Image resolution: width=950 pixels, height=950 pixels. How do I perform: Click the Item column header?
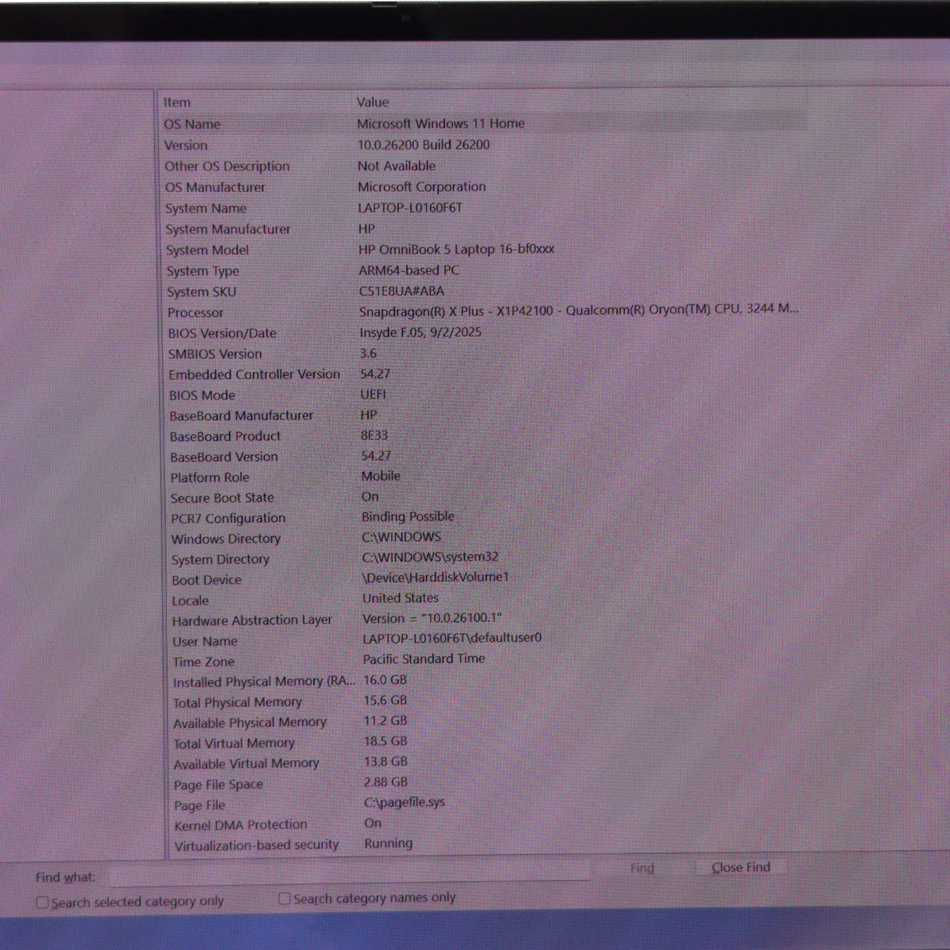coord(178,103)
